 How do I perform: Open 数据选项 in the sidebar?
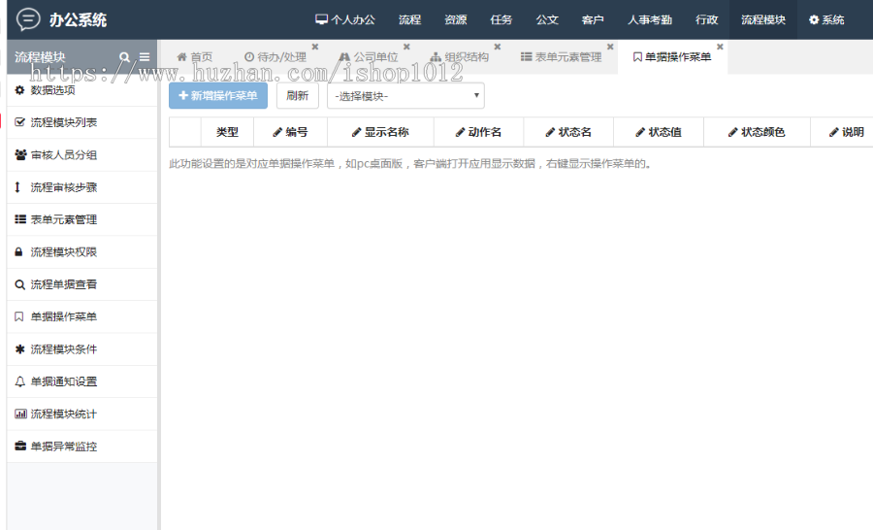coord(81,90)
